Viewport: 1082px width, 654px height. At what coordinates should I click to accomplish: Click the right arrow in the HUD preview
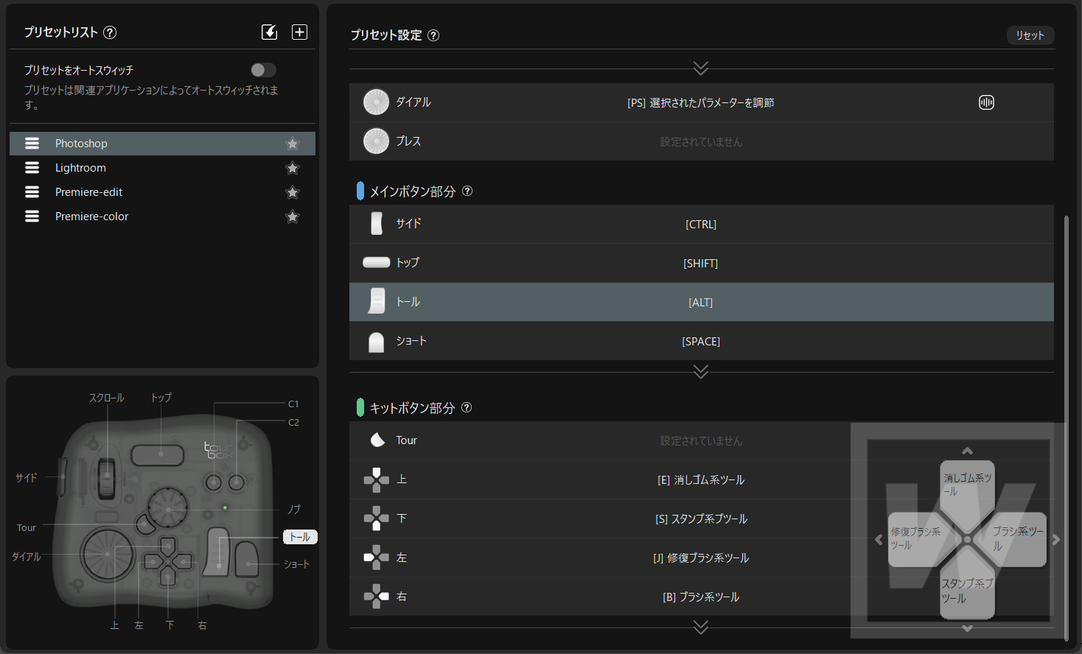1056,540
